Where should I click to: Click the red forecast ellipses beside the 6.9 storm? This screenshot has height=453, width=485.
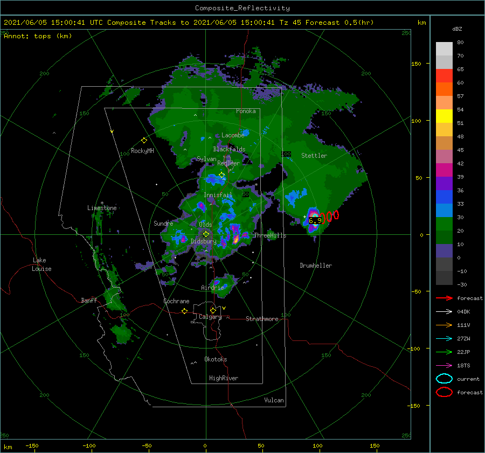tap(329, 216)
